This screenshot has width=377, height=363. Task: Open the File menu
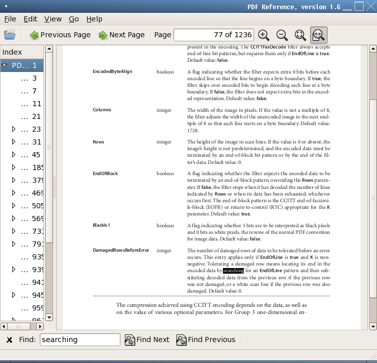pos(10,19)
